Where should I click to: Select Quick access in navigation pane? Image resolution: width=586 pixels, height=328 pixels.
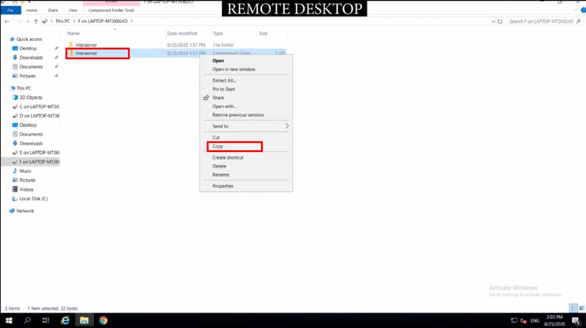click(29, 39)
